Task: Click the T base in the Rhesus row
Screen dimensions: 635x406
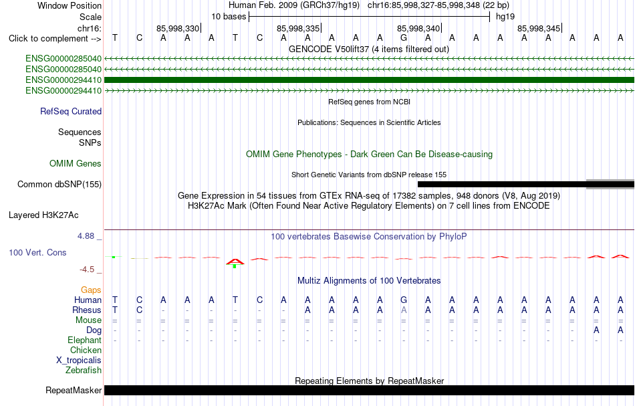Action: coord(115,310)
